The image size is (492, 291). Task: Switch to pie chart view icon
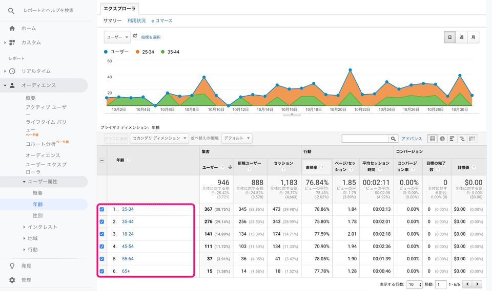click(442, 139)
